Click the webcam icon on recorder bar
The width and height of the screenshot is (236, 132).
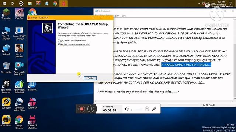tap(147, 109)
